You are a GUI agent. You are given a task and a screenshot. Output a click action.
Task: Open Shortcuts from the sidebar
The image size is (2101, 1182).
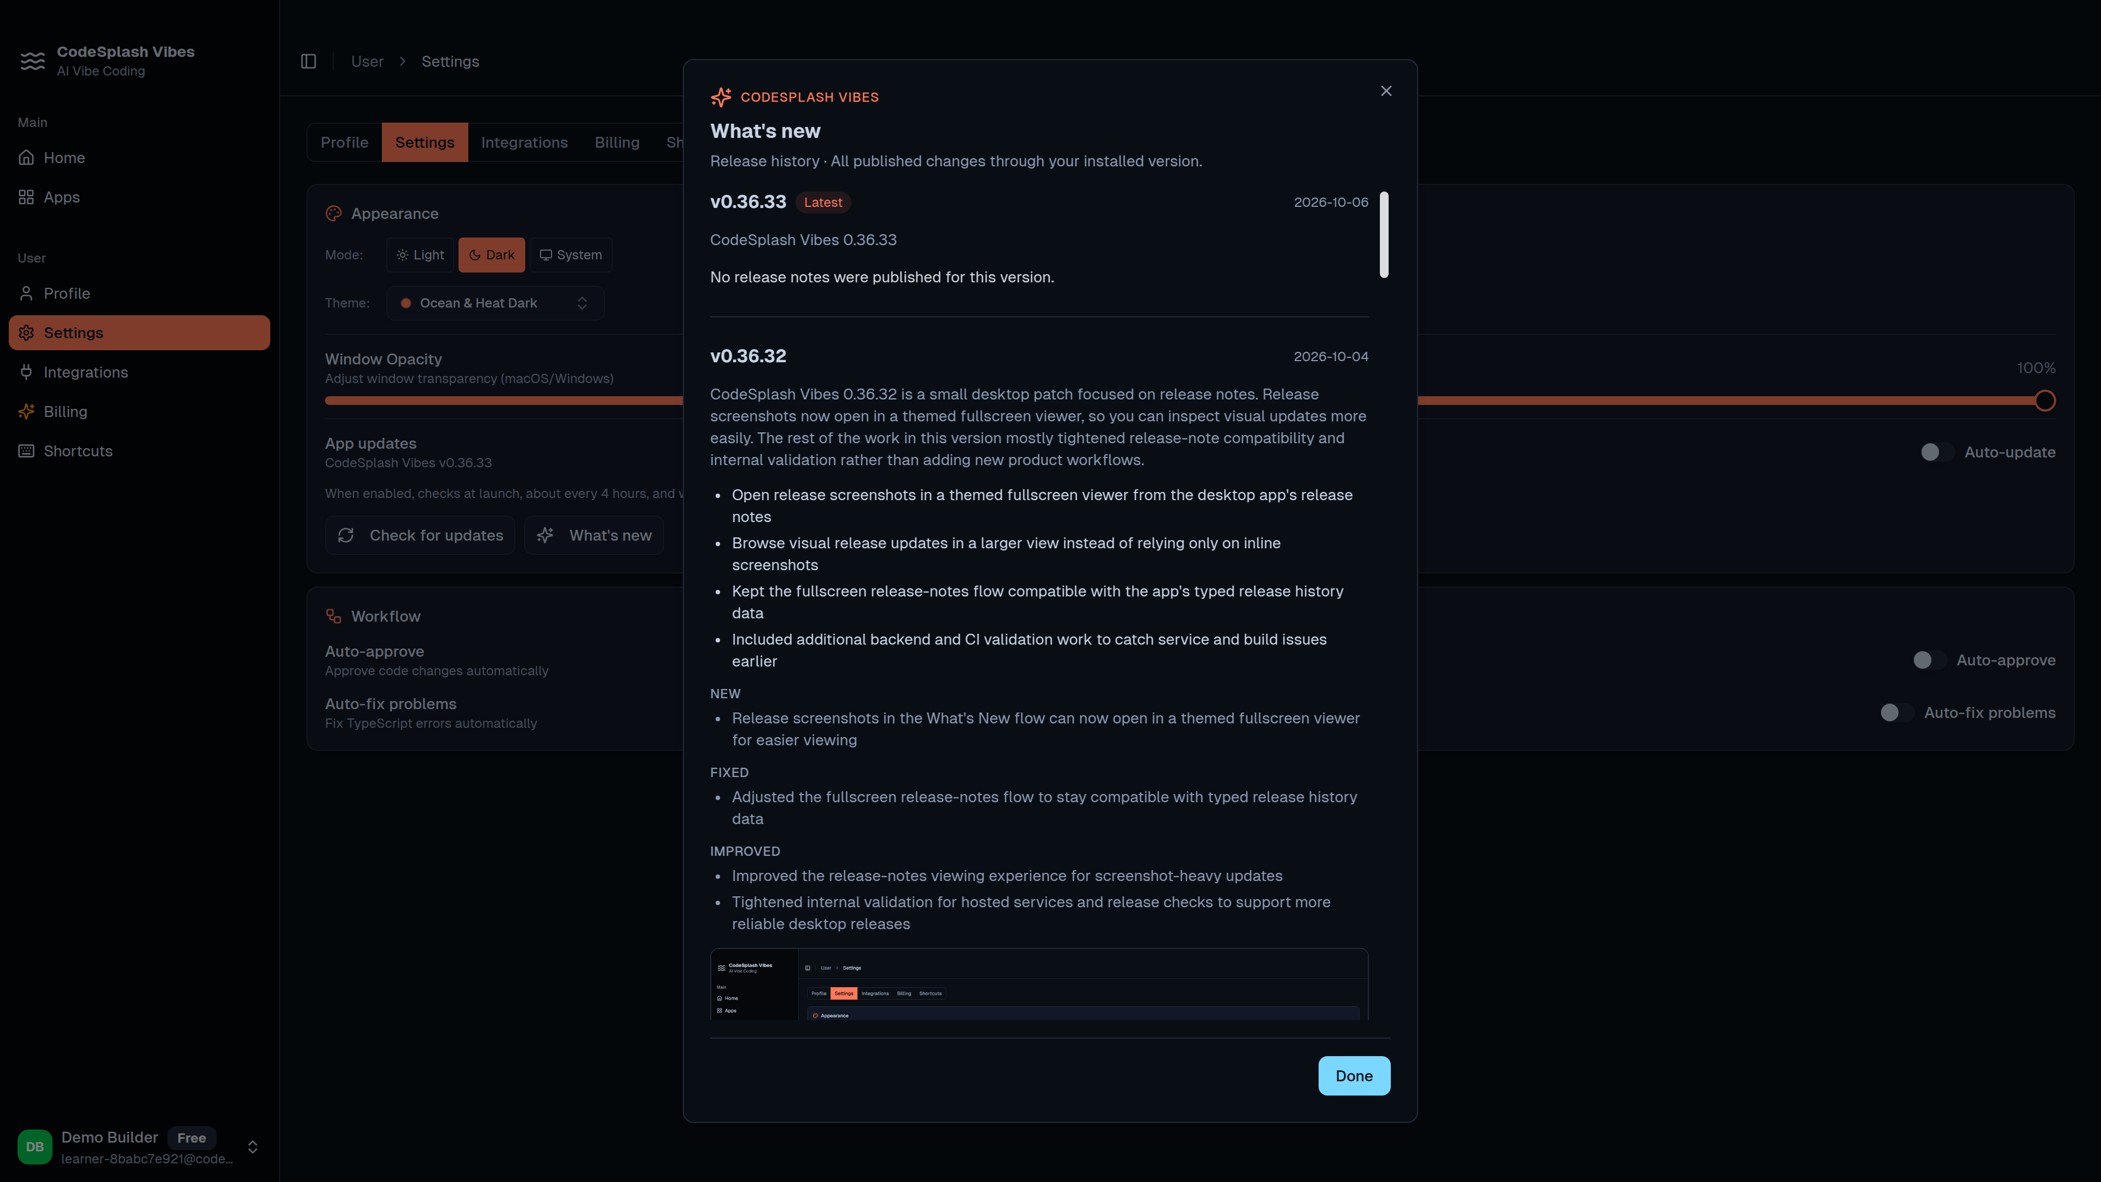coord(140,451)
